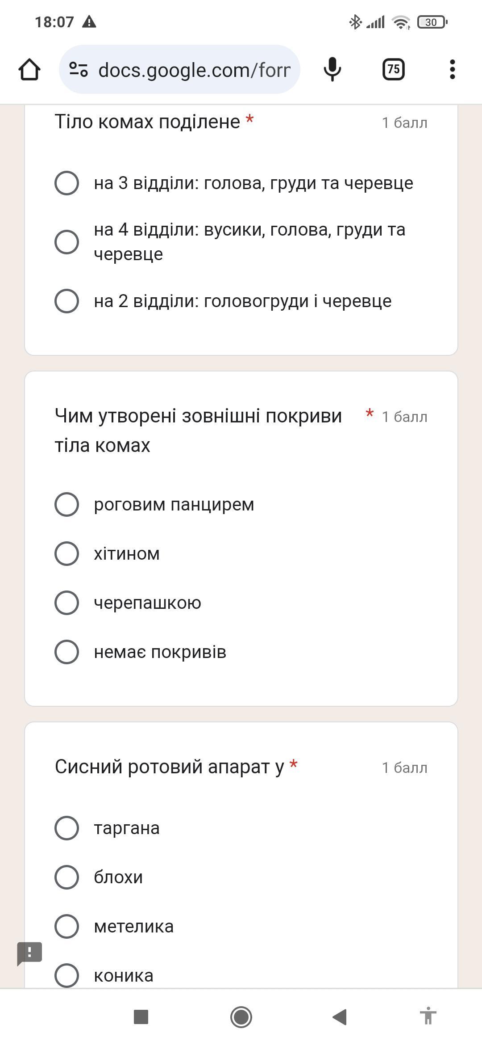Select 'на 4 відділи: вусики, голова' option
The image size is (482, 1046).
[x=67, y=242]
